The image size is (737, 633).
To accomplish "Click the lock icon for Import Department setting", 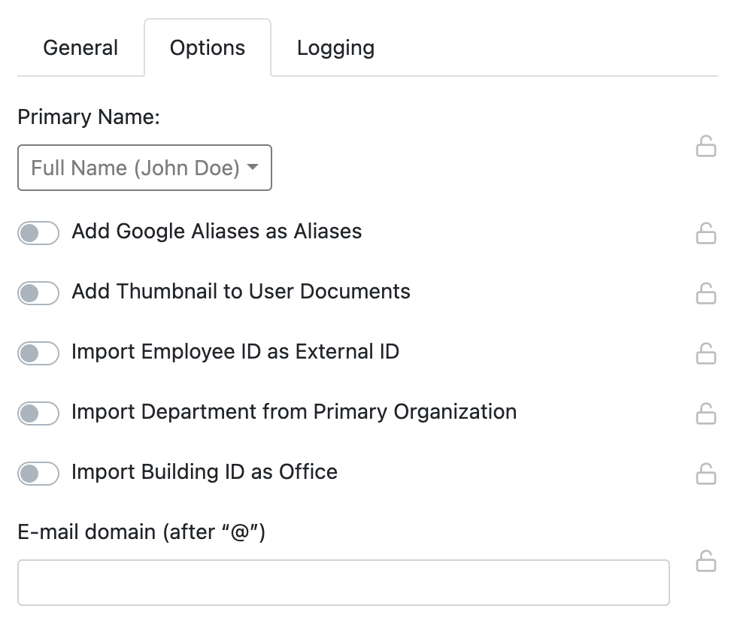I will tap(706, 413).
